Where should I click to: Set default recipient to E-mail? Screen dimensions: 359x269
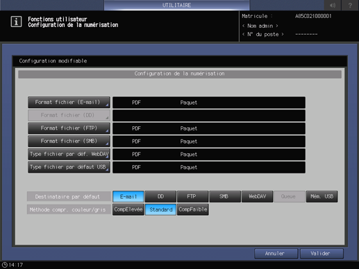pos(128,196)
